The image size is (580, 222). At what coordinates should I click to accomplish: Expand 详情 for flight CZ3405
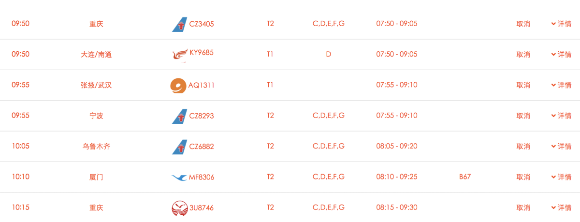click(x=561, y=24)
